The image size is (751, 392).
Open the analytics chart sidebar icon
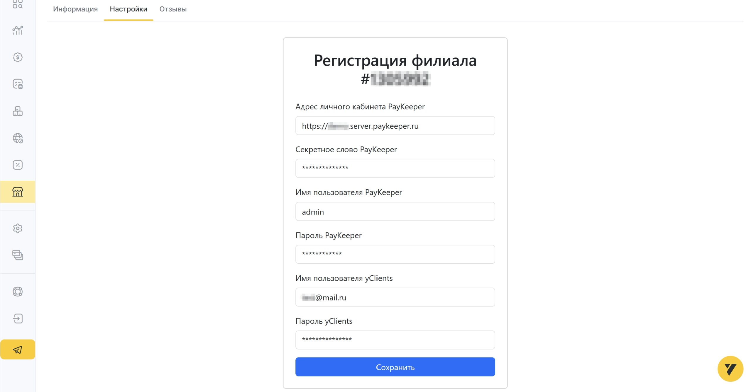coord(18,30)
